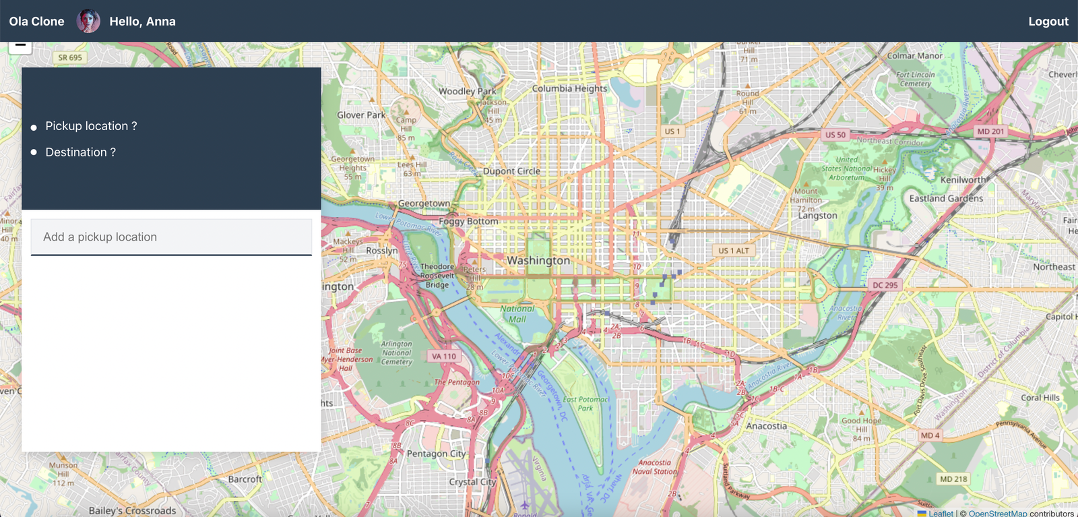Image resolution: width=1078 pixels, height=517 pixels.
Task: Open the Leaflet attribution link
Action: click(x=941, y=514)
